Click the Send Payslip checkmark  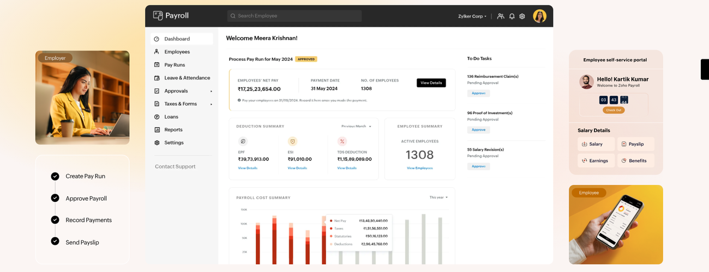55,241
